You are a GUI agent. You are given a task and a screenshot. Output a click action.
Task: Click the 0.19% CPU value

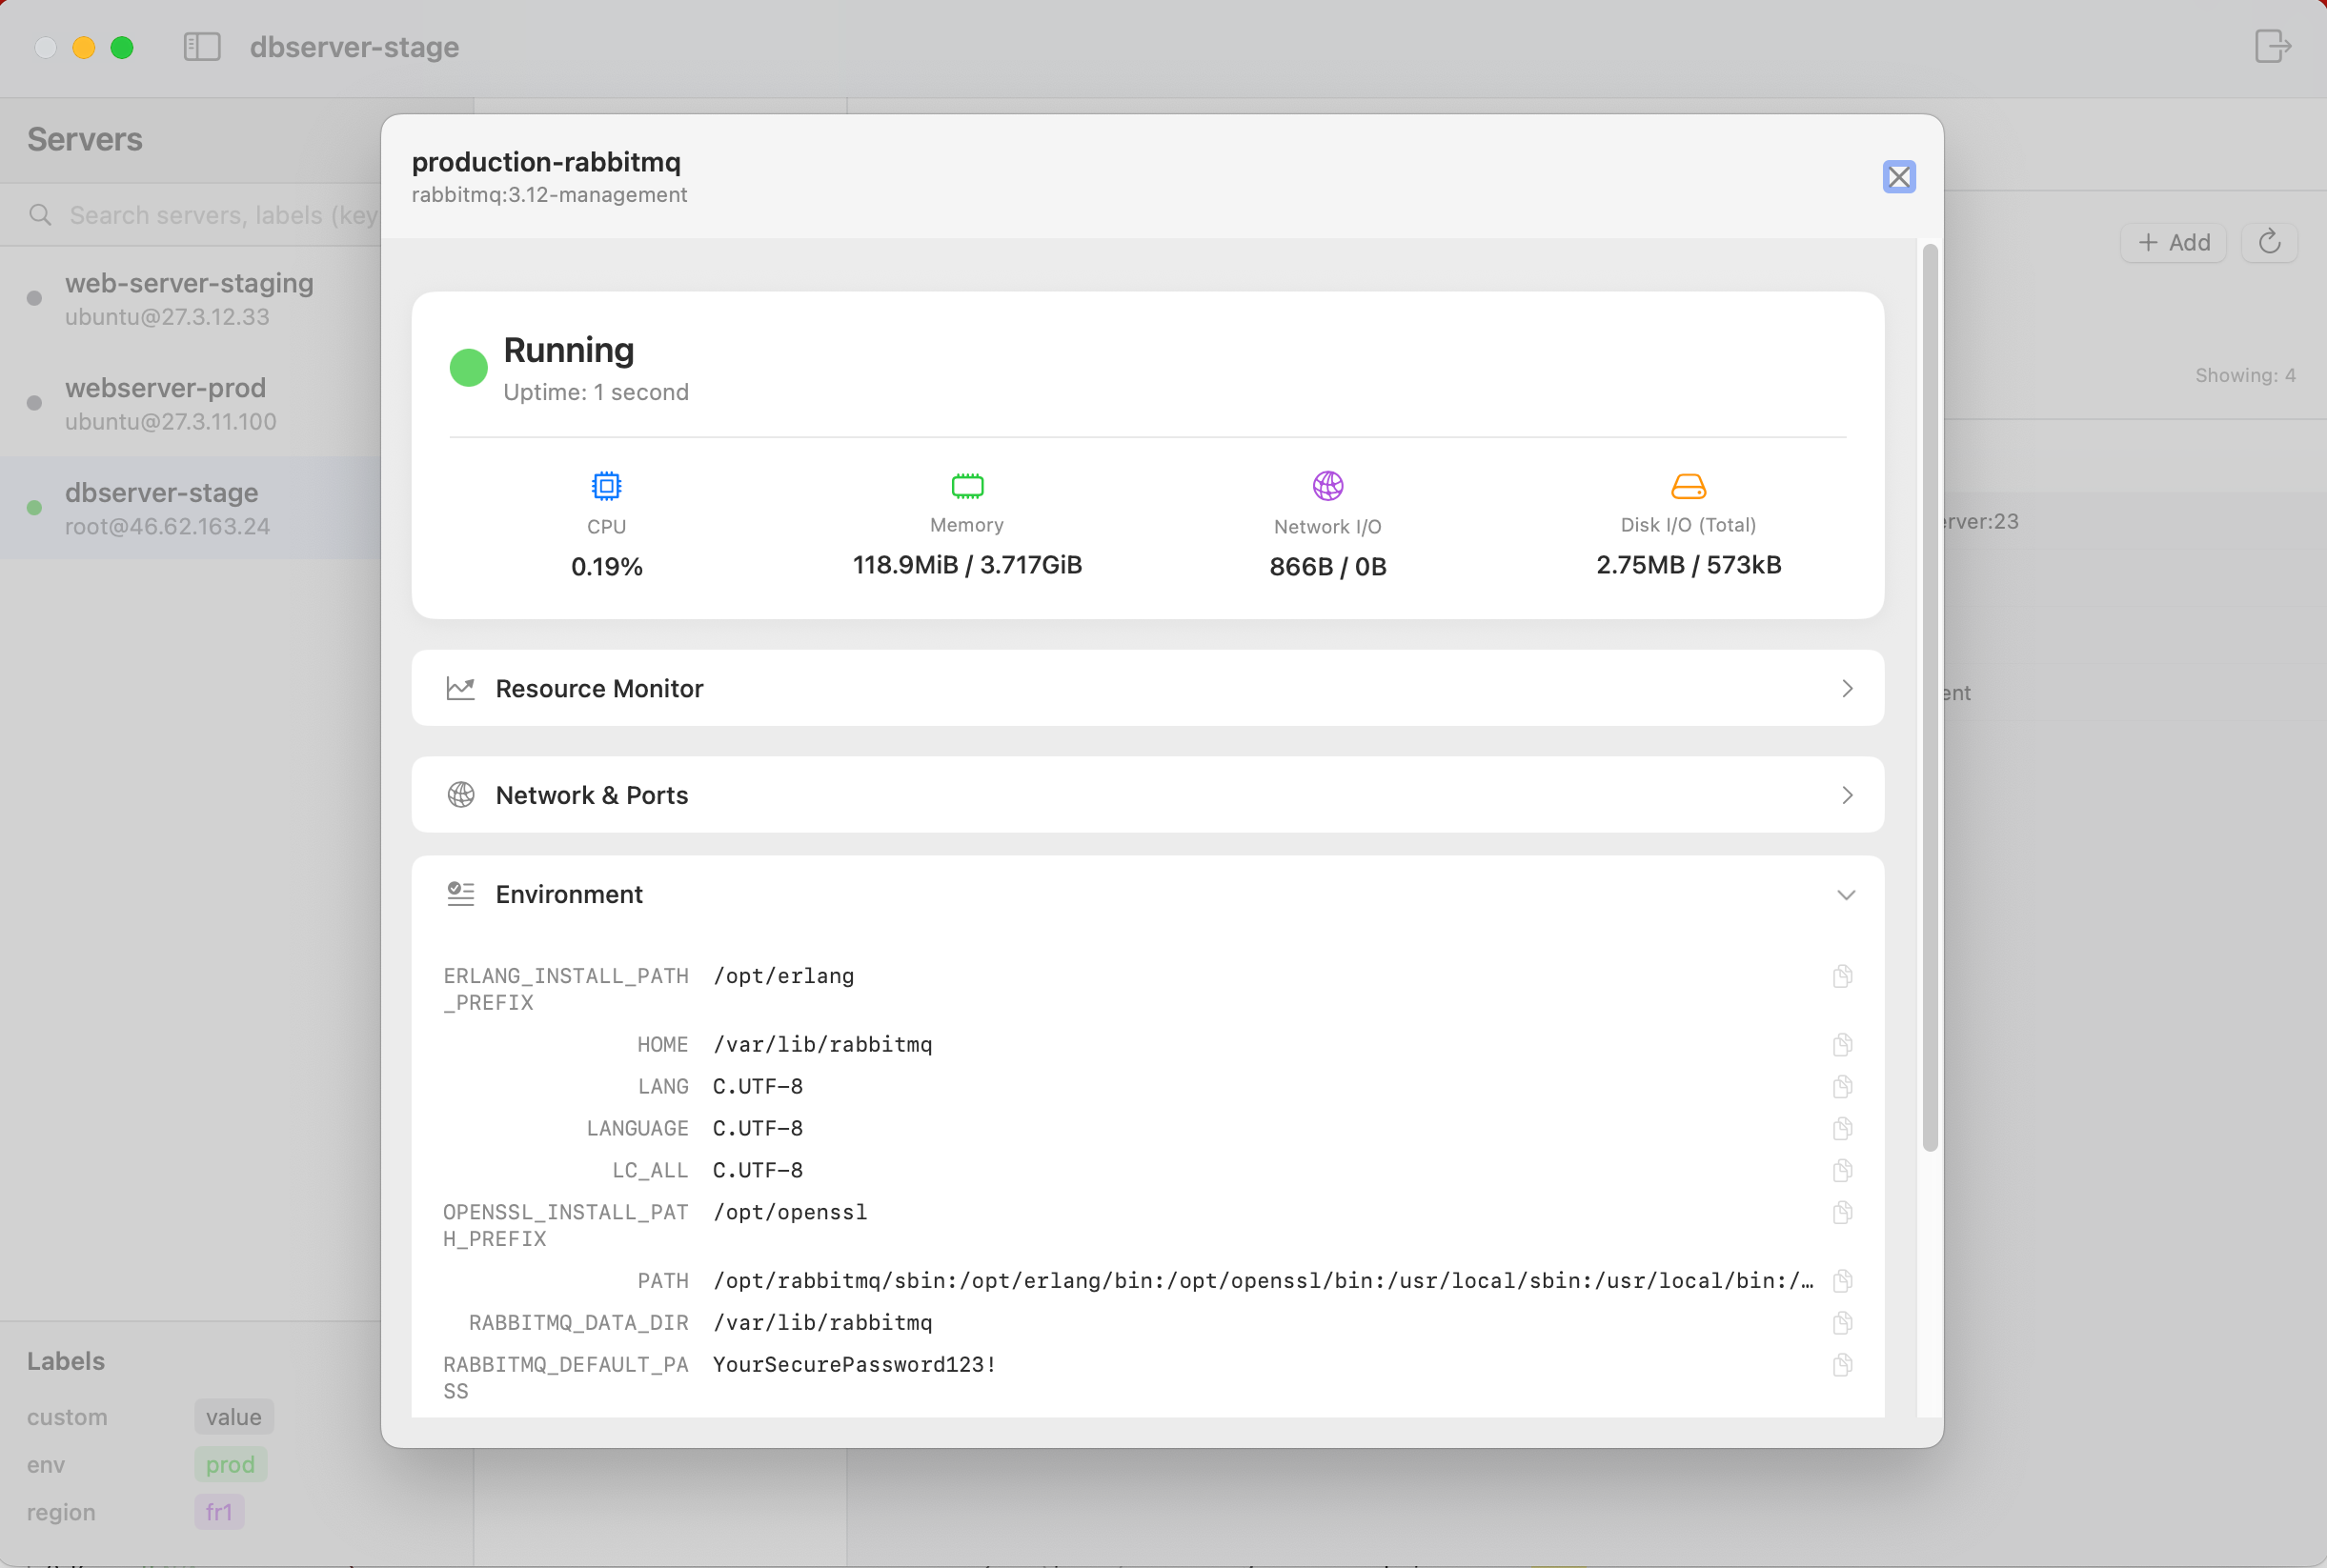606,567
